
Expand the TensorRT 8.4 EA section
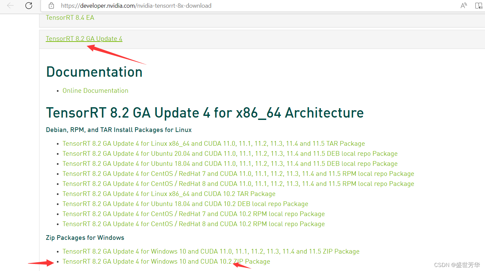click(70, 17)
